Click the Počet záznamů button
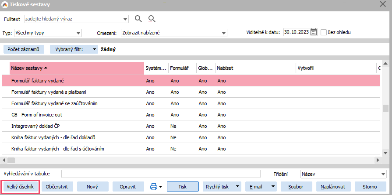The image size is (392, 195). [x=24, y=50]
